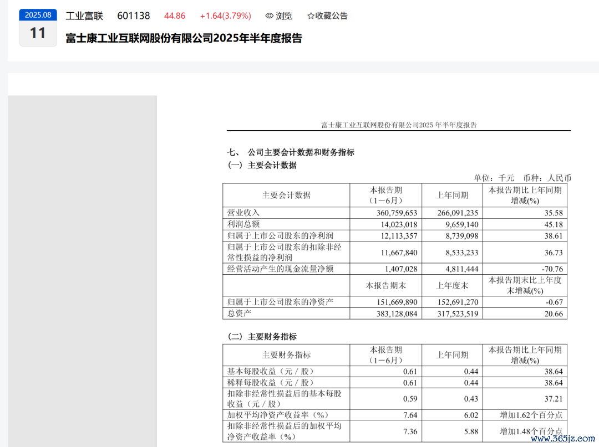The image size is (599, 447).
Task: Click the day number 11
Action: coord(38,33)
